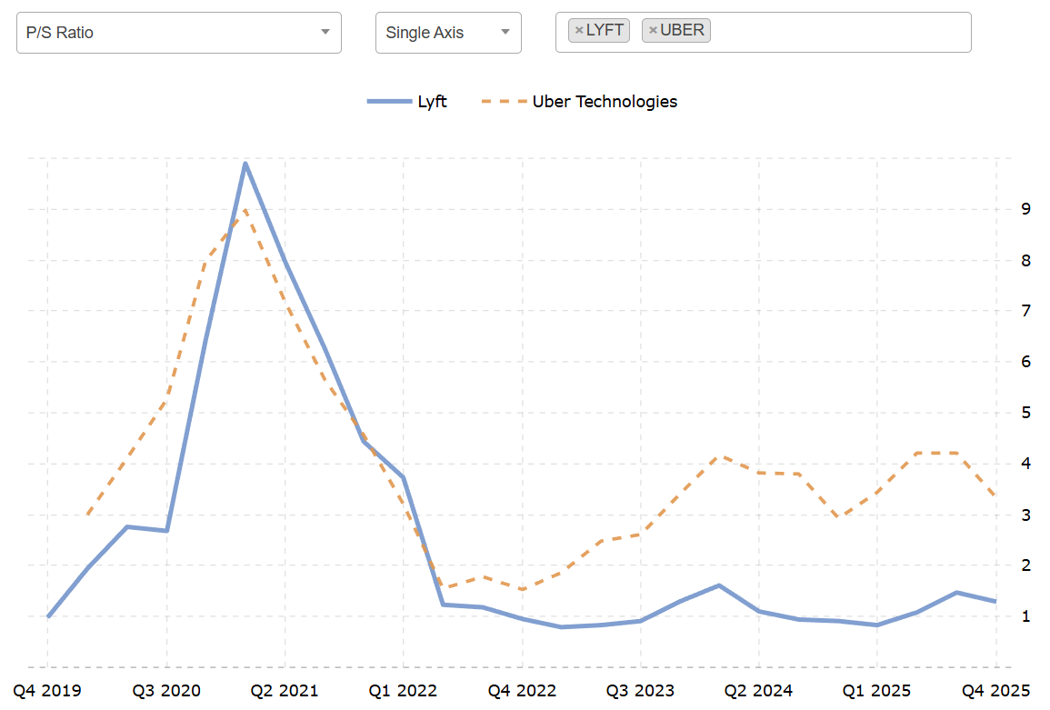Click the LYFT tag label

coord(605,30)
